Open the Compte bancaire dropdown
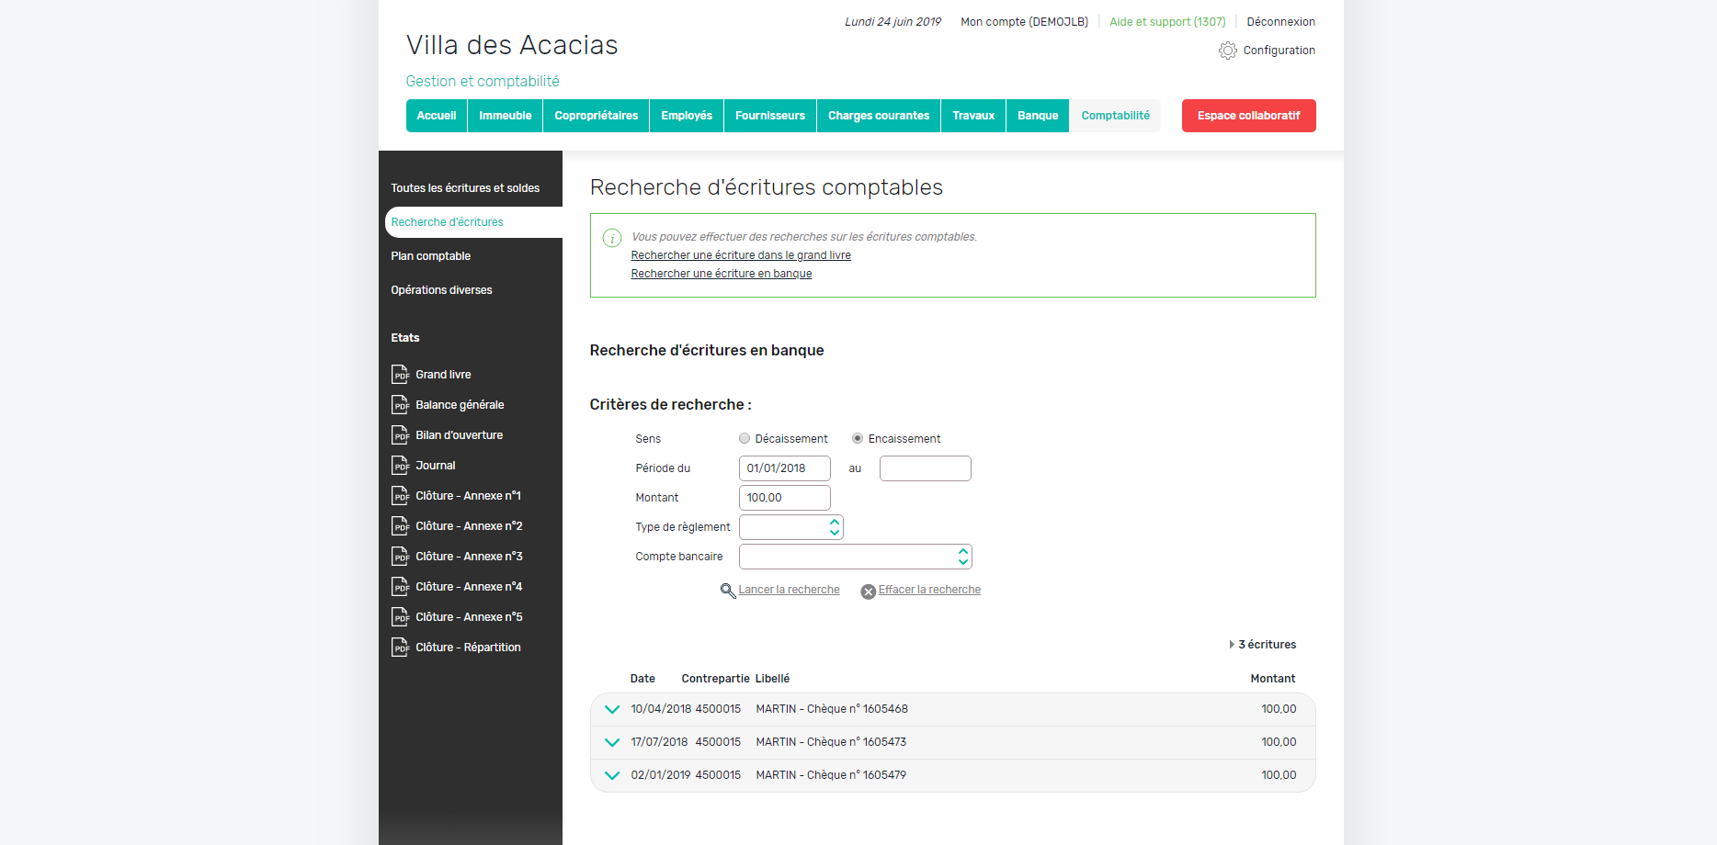 click(855, 557)
